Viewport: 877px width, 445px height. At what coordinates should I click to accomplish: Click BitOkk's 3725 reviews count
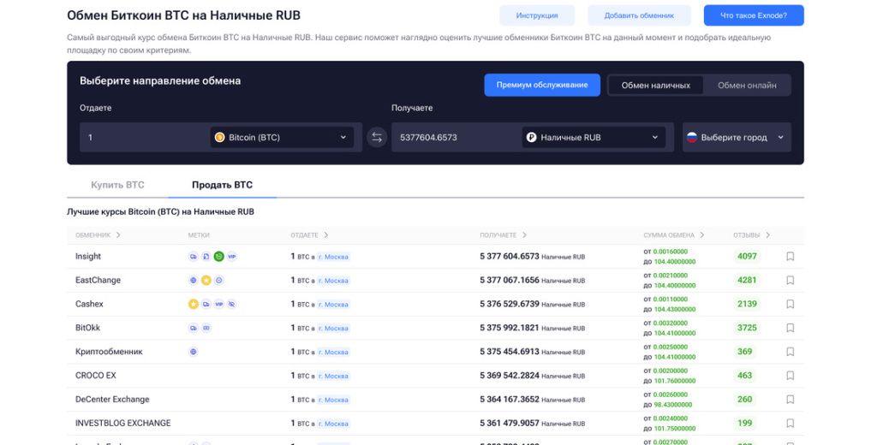(747, 328)
